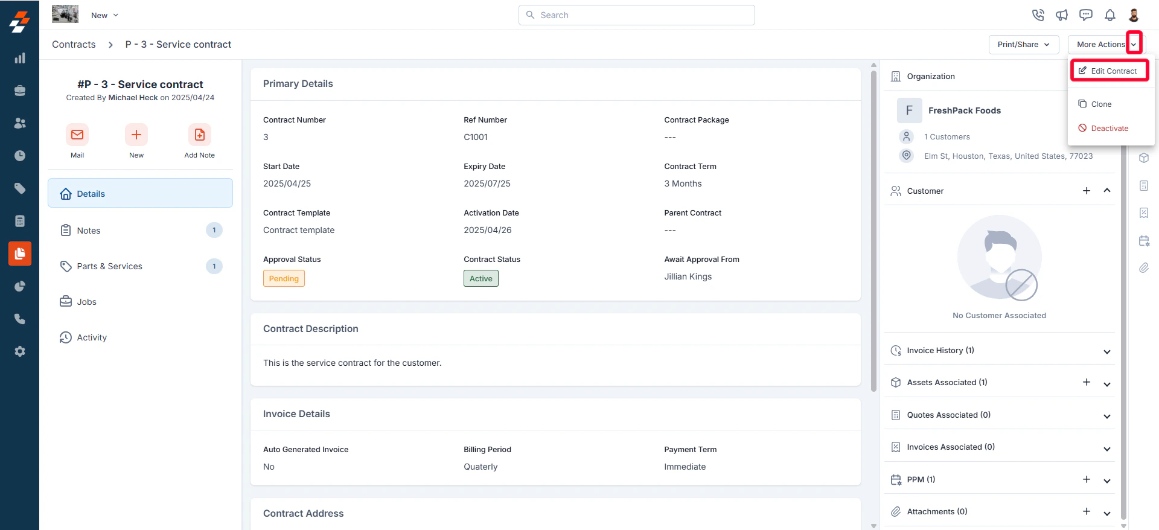
Task: Open the chat messages icon in top bar
Action: point(1086,15)
